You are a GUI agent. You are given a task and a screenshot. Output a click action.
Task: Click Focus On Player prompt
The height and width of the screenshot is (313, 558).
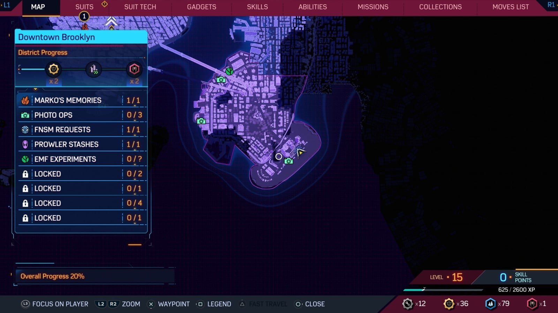click(55, 304)
